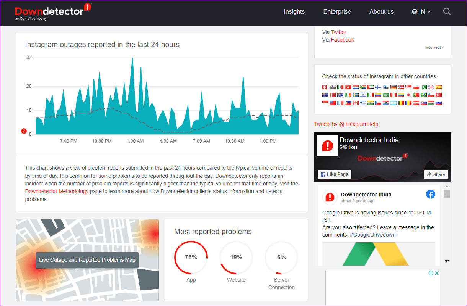Go to About us page

point(381,11)
